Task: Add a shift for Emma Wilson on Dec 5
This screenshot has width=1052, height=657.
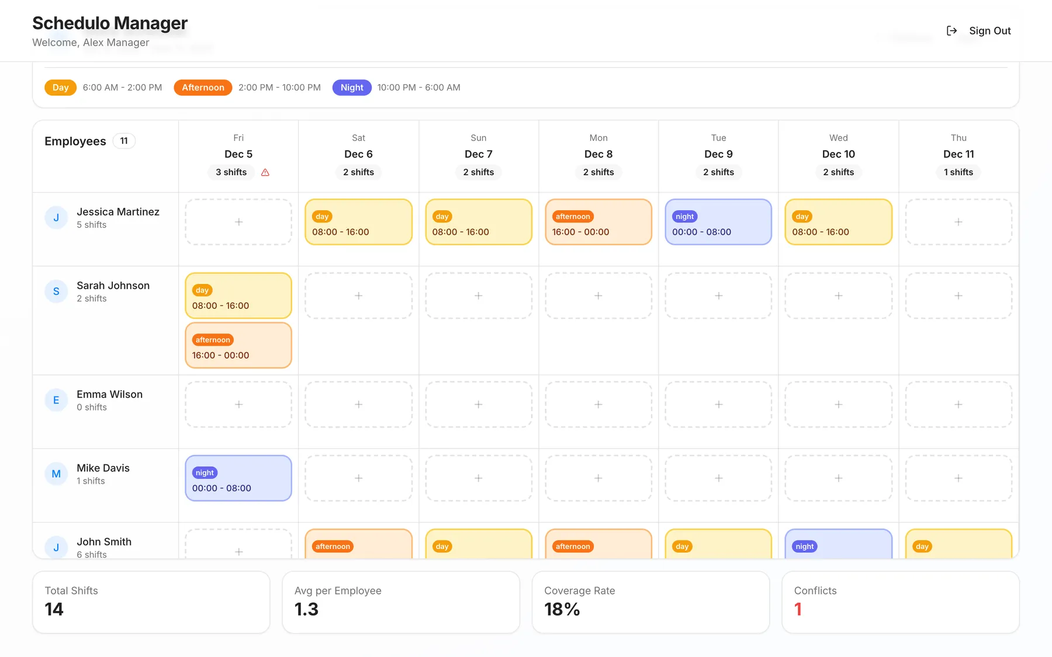Action: [238, 404]
